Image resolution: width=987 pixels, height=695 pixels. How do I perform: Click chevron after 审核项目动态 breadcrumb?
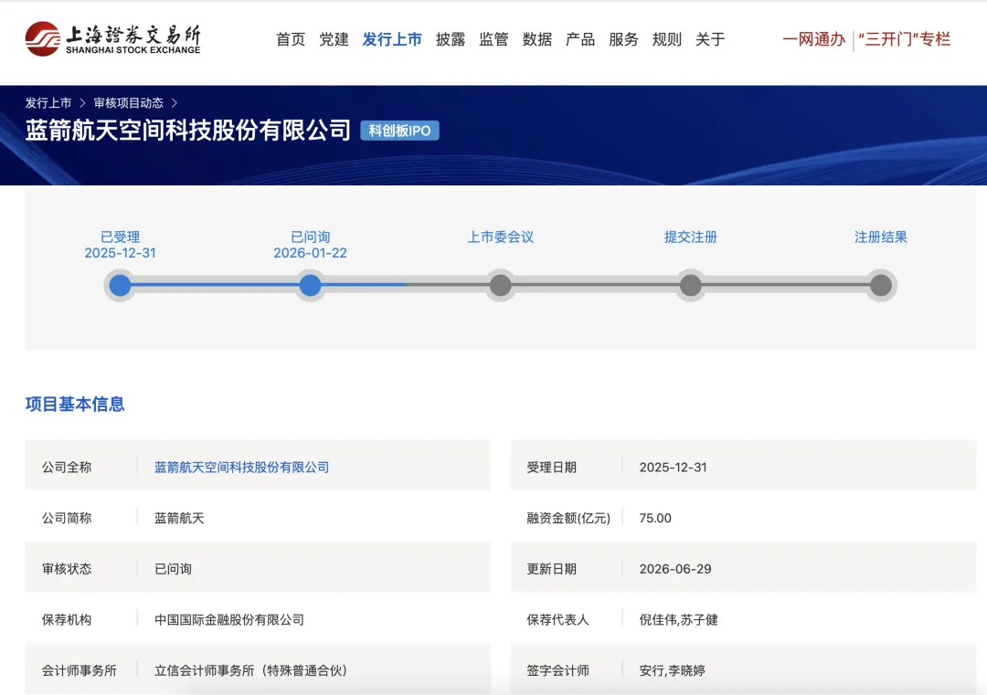pos(175,102)
